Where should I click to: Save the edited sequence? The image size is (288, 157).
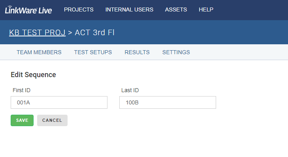(22, 120)
